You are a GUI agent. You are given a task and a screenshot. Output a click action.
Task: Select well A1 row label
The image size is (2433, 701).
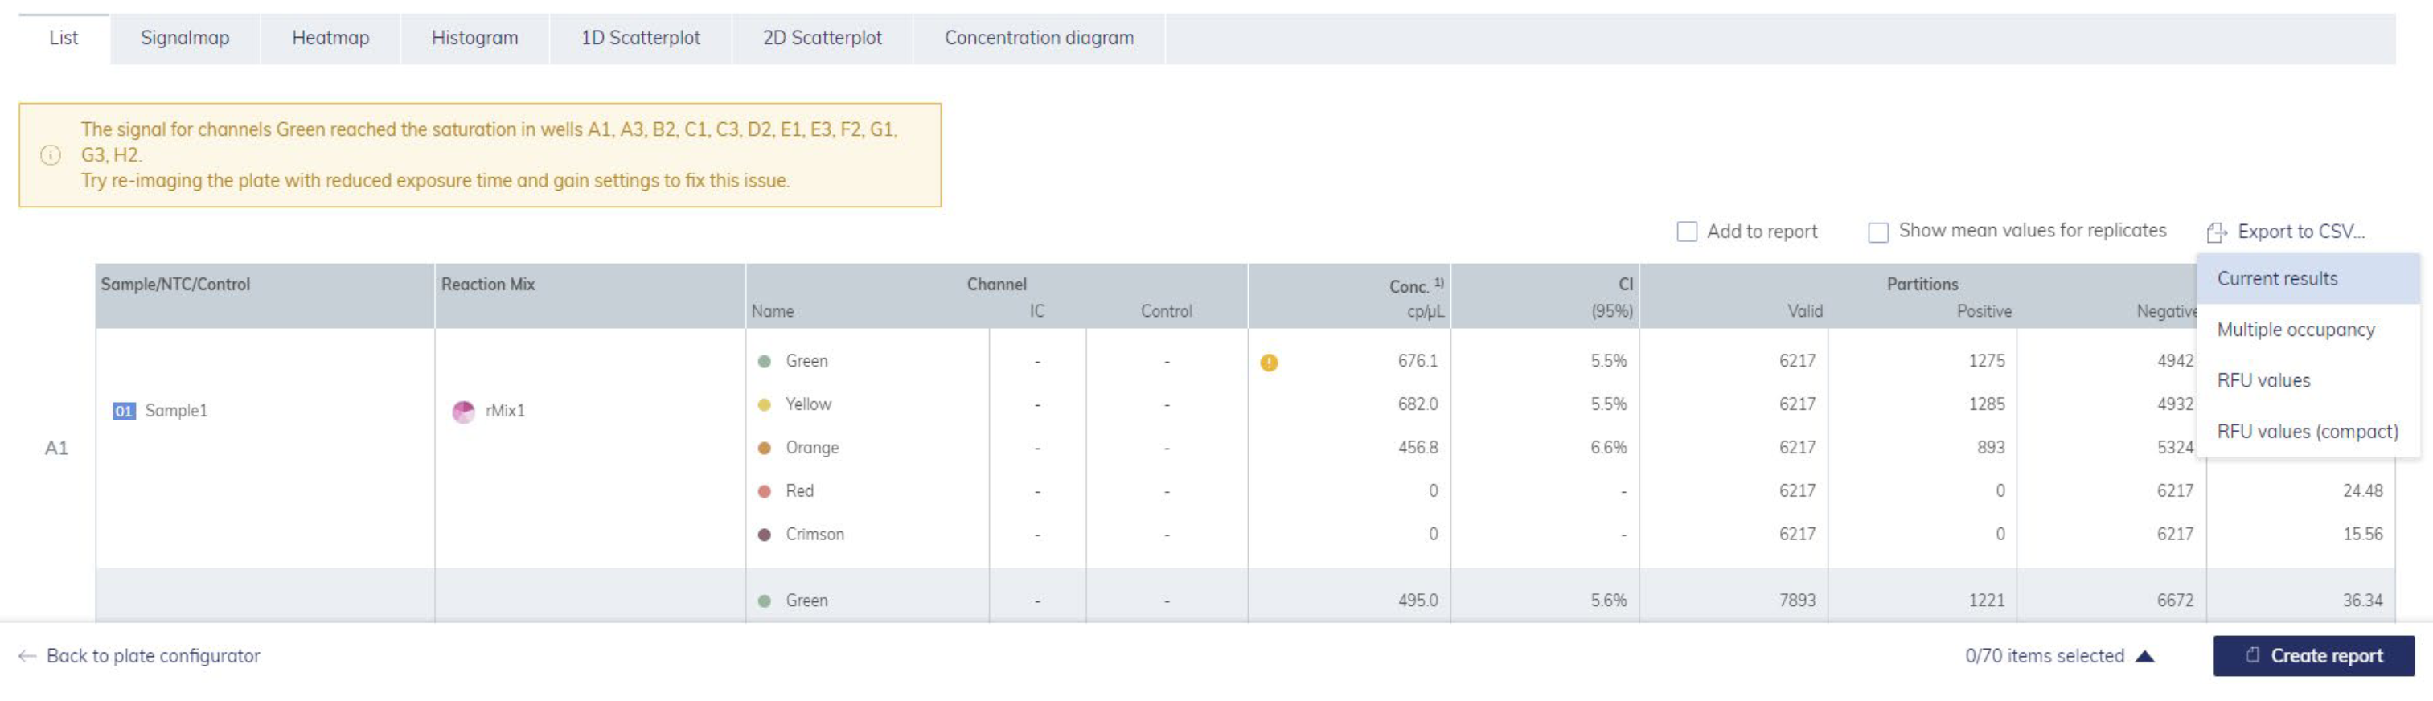56,448
